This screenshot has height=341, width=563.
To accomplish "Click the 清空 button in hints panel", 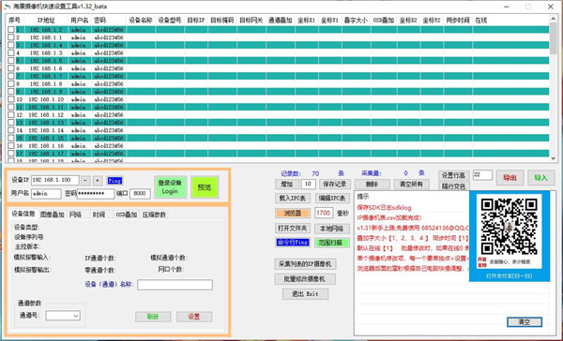I will tap(525, 322).
